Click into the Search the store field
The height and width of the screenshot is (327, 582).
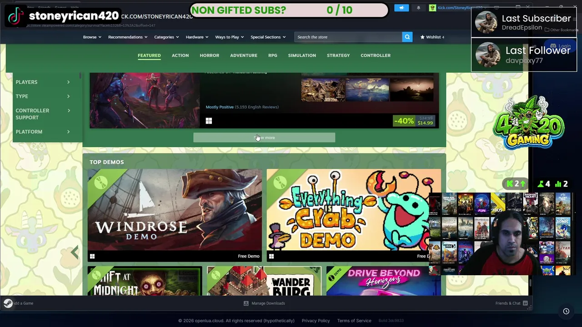coord(348,37)
